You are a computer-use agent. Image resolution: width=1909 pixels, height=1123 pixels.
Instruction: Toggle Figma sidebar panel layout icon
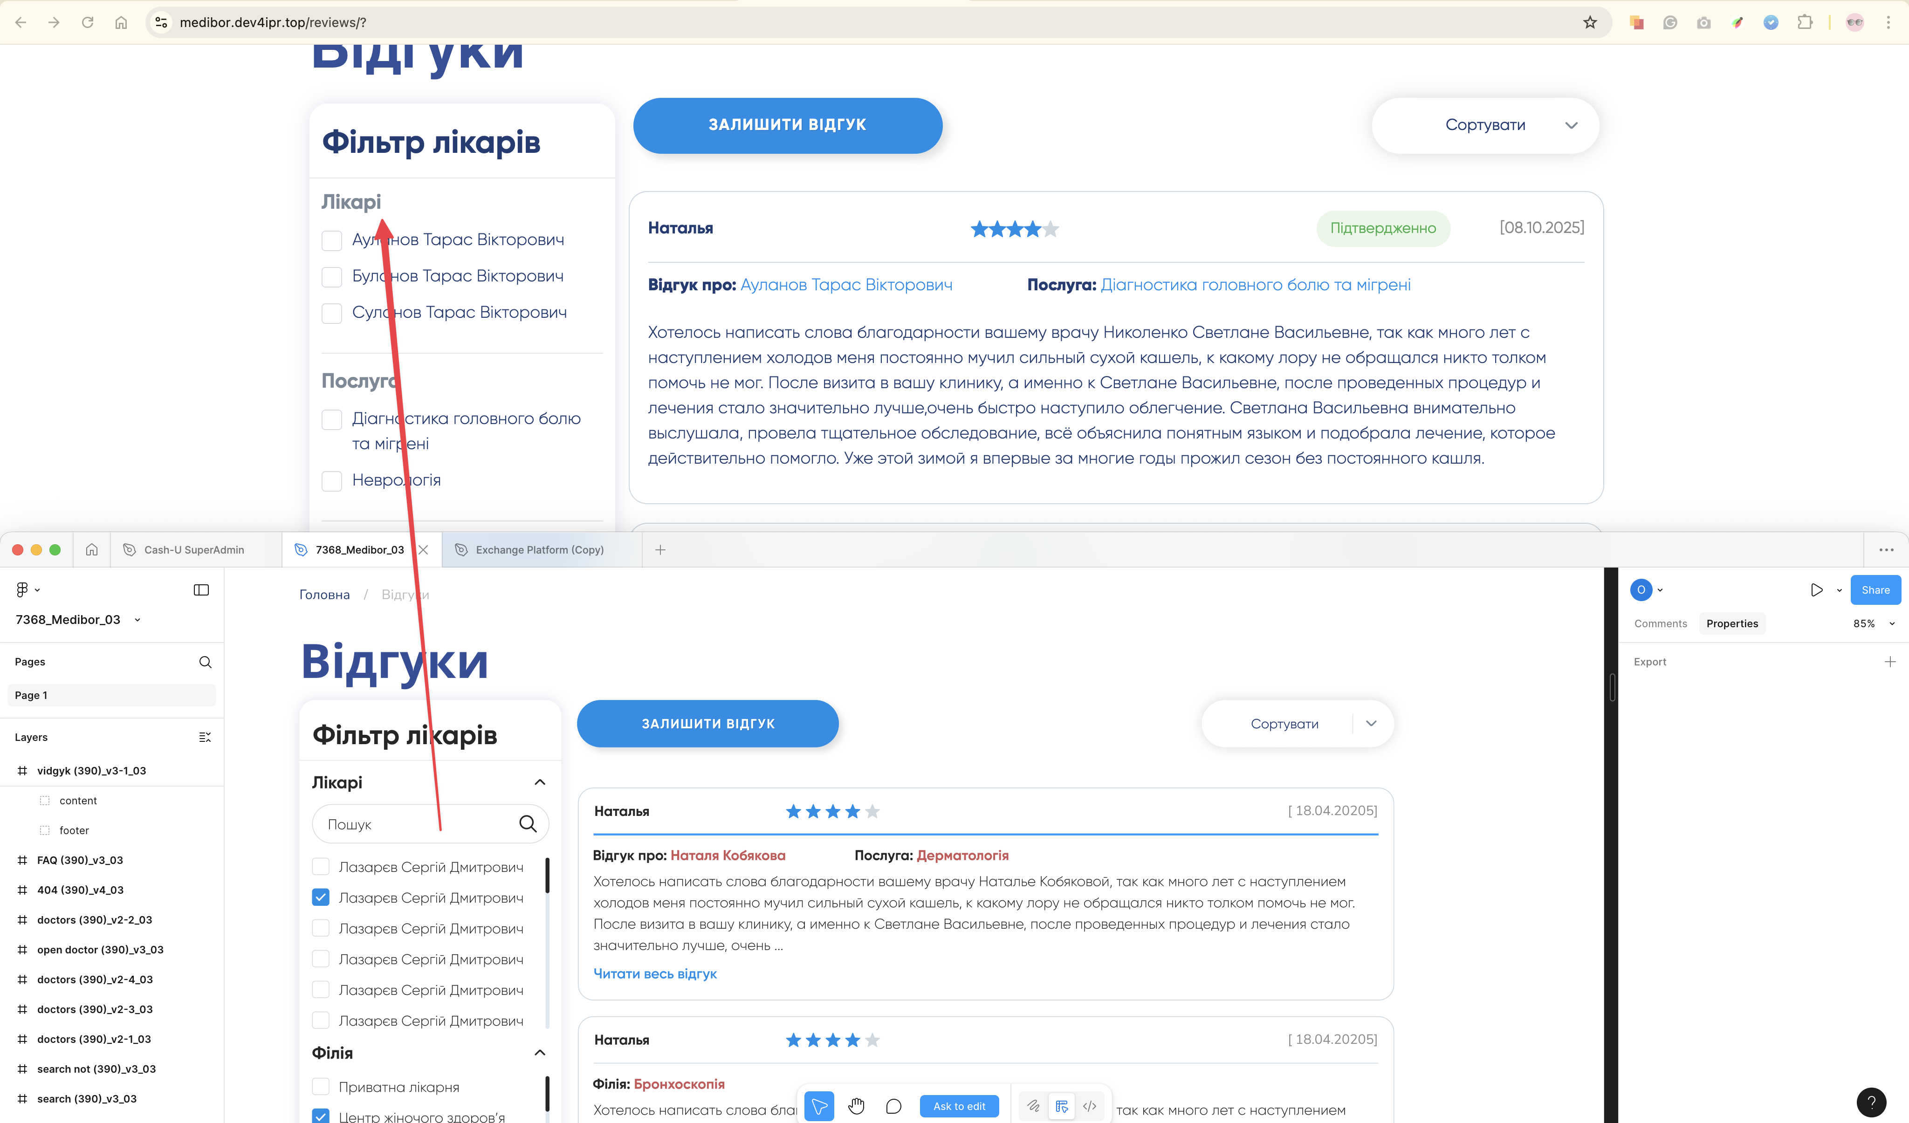tap(201, 590)
